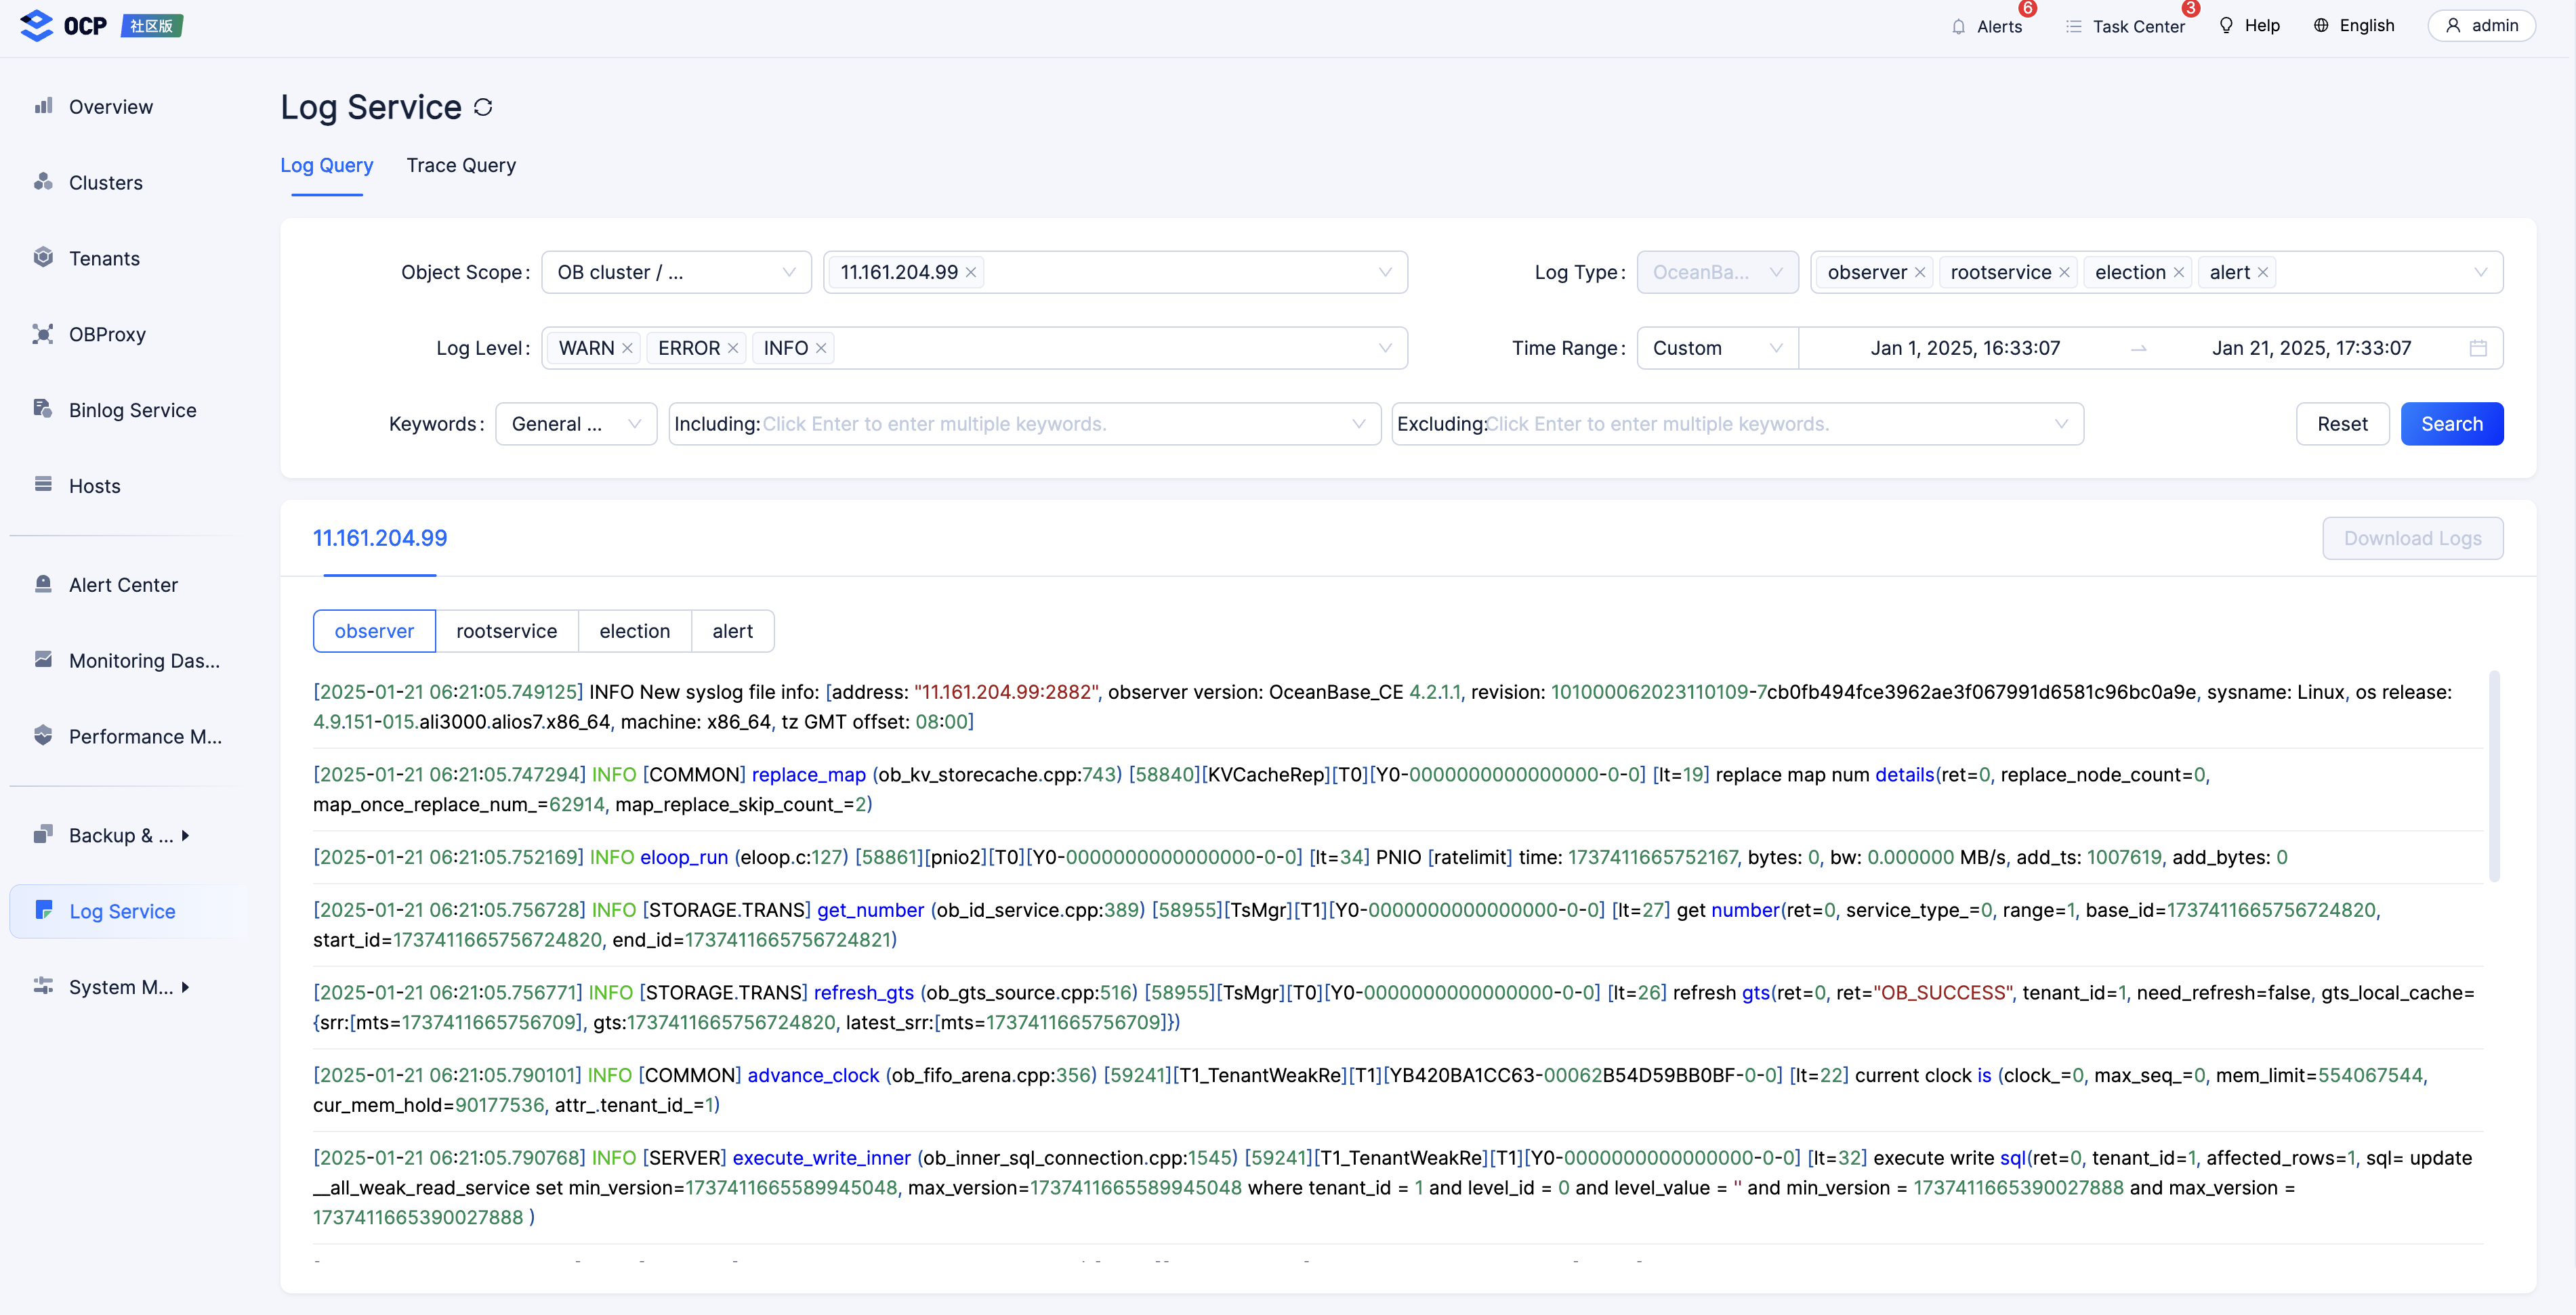2576x1315 pixels.
Task: Open the Clusters menu item
Action: (x=105, y=183)
